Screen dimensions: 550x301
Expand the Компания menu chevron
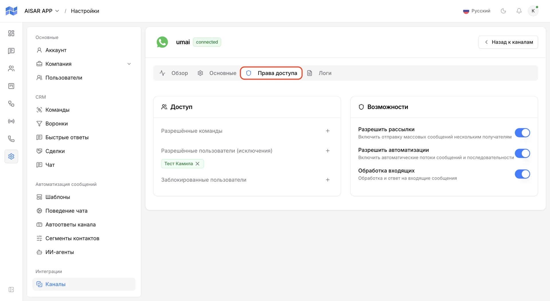pyautogui.click(x=129, y=64)
